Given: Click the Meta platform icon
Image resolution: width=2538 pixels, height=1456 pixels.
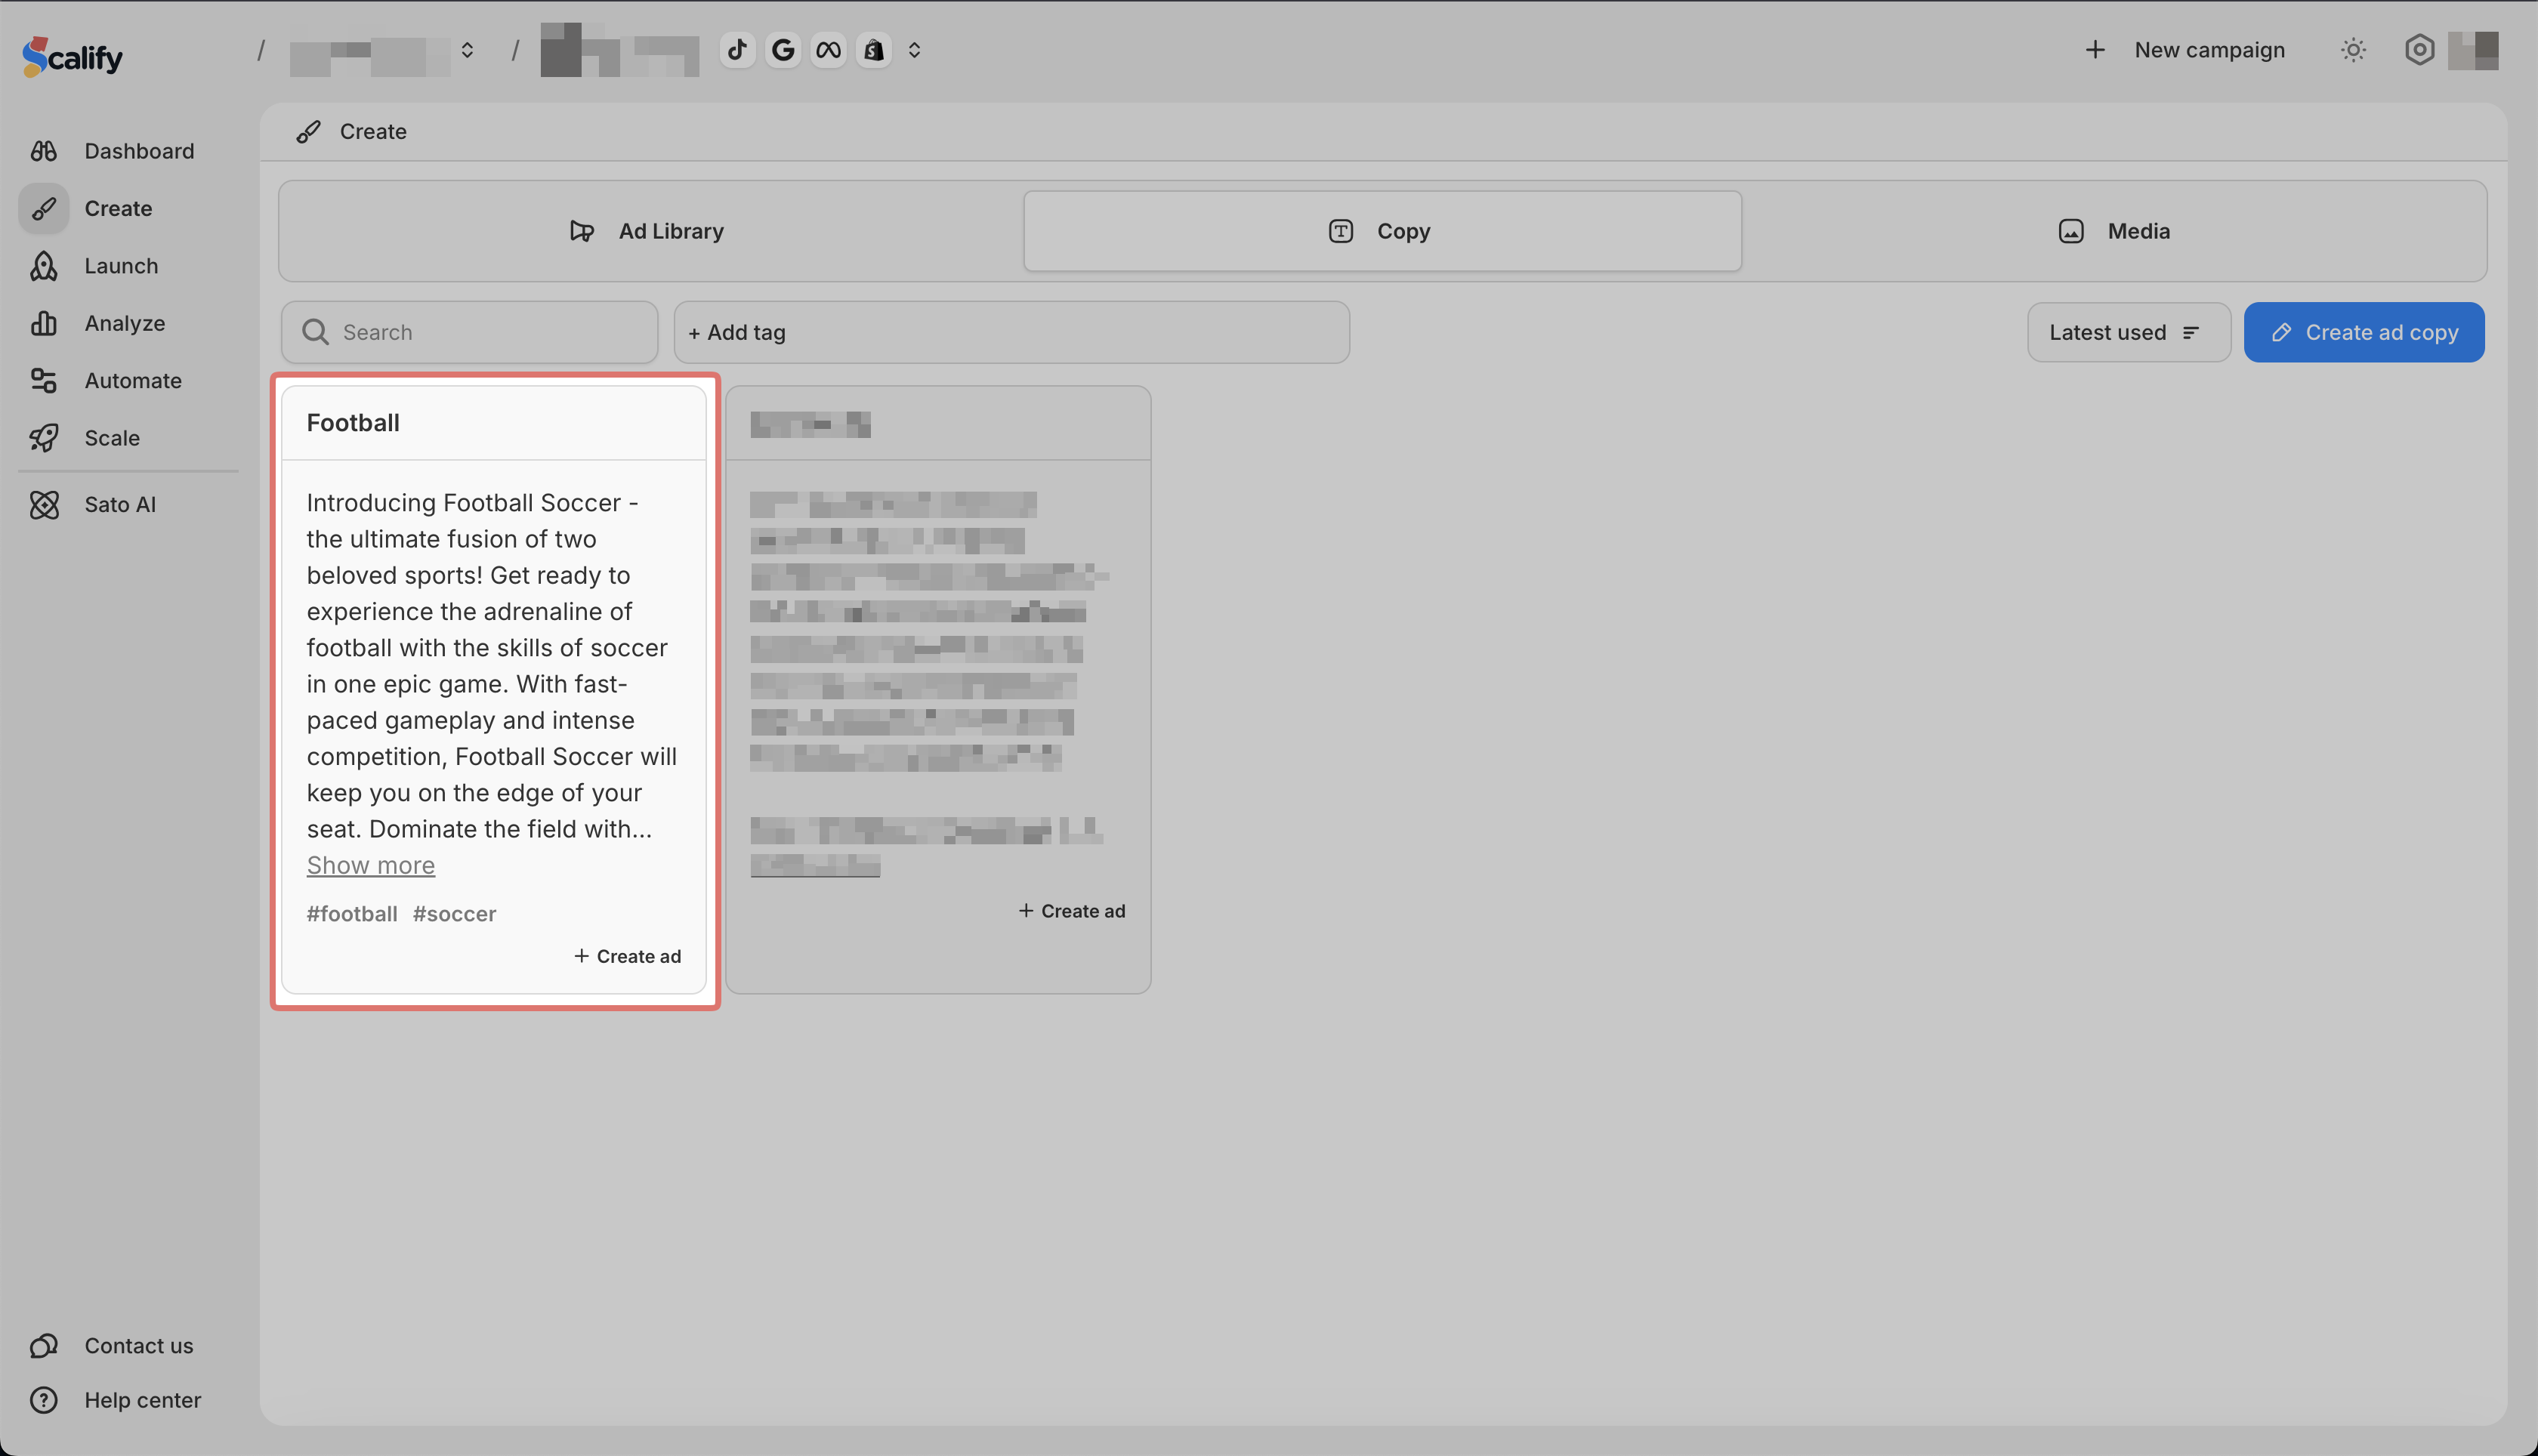Looking at the screenshot, I should (828, 50).
